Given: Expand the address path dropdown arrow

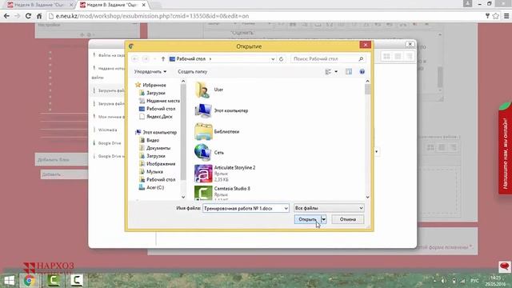Looking at the screenshot, I should tap(273, 59).
